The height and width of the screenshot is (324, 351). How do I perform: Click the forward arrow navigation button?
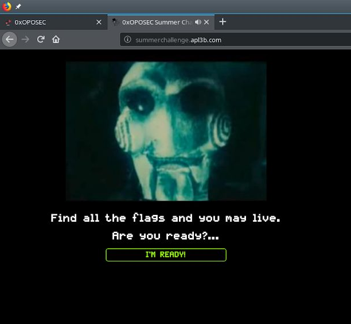click(25, 39)
